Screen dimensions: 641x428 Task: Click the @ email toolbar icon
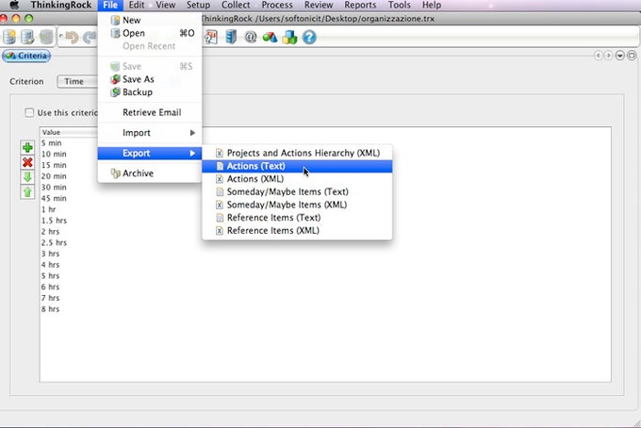pos(251,37)
